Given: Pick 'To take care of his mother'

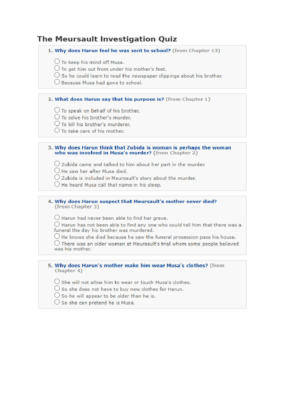Looking at the screenshot, I should 57,131.
